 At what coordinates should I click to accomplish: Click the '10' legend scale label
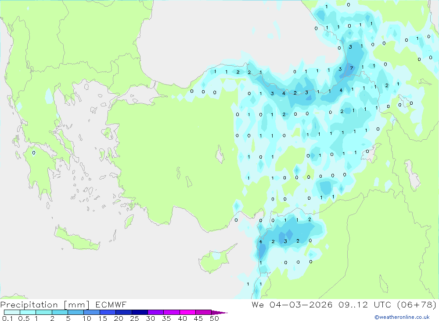pos(87,318)
